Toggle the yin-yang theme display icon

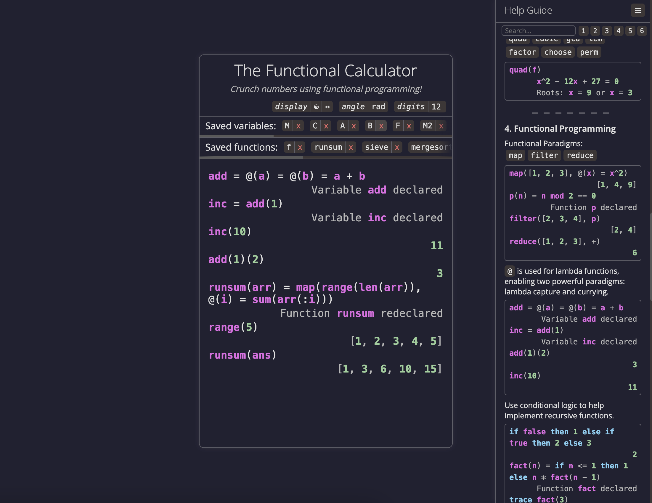pos(316,107)
